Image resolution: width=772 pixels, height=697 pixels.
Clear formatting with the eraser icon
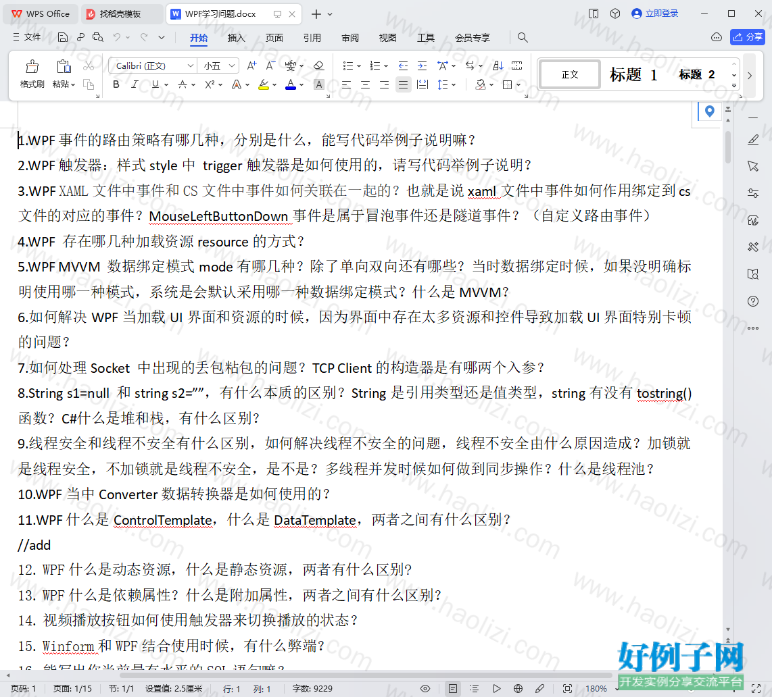point(318,66)
